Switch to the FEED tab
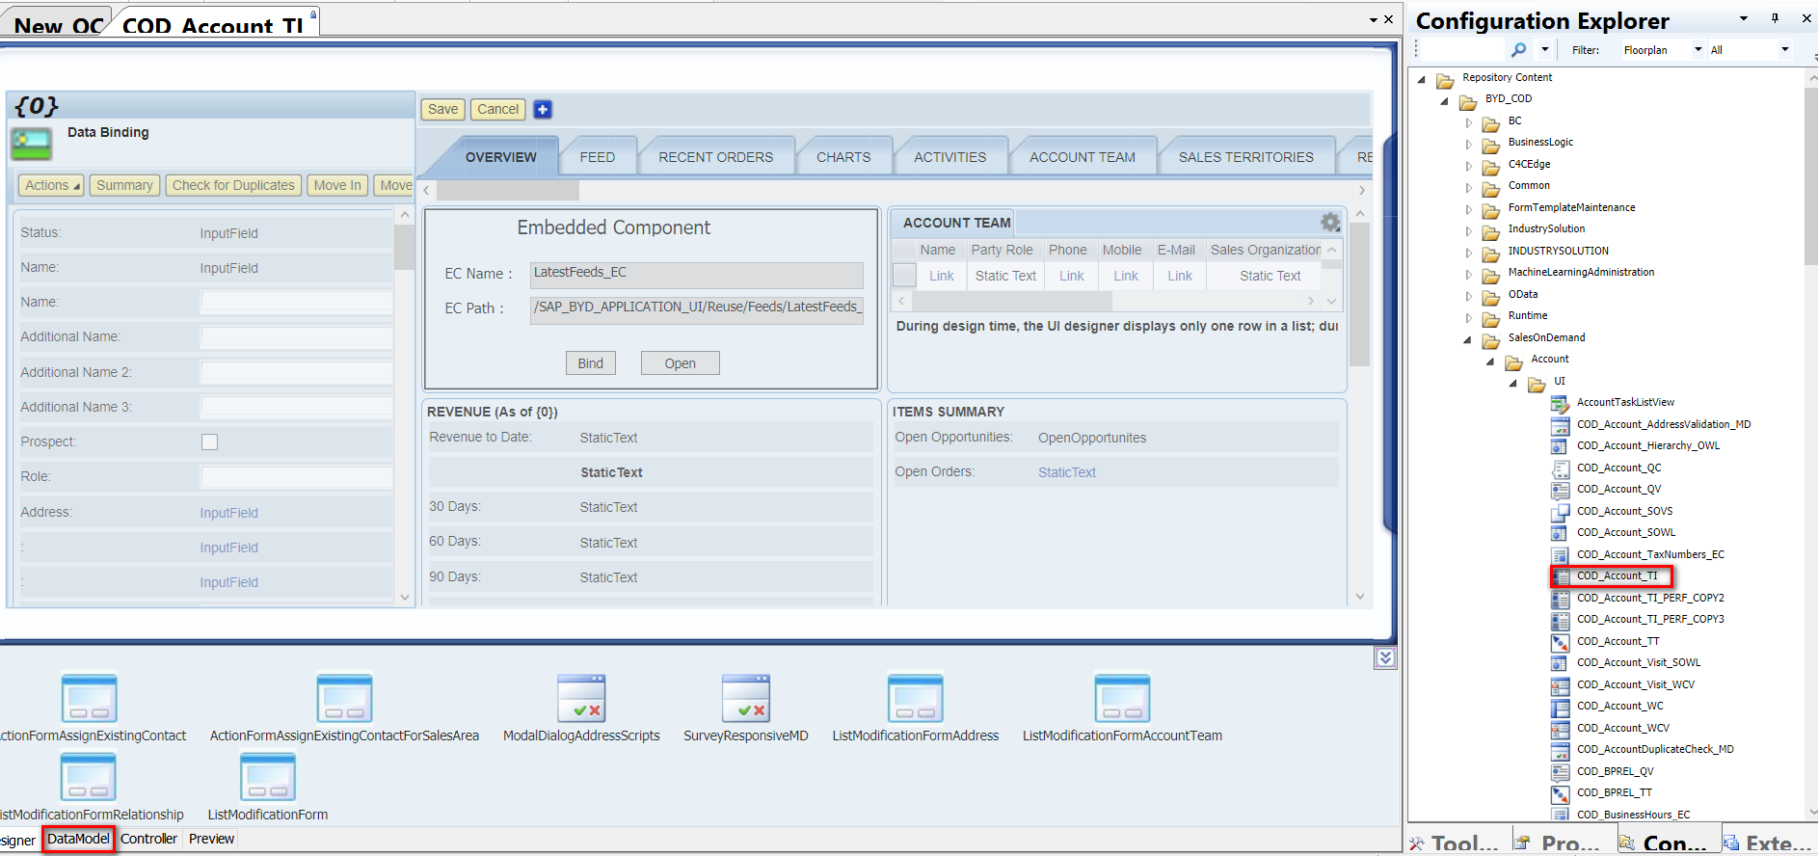 (x=598, y=157)
